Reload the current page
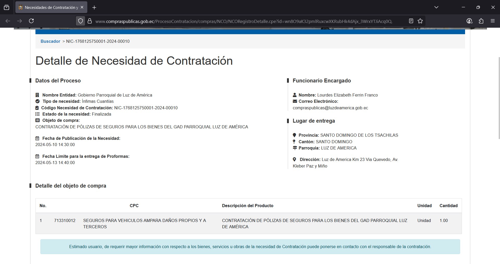This screenshot has height=264, width=500. pyautogui.click(x=31, y=21)
